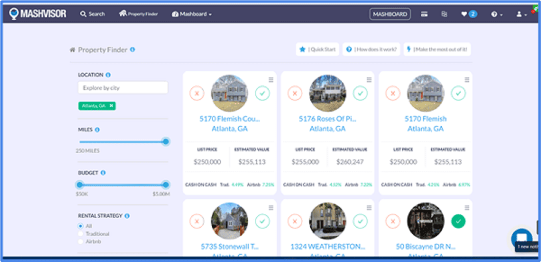541x262 pixels.
Task: Open the favorites heart icon
Action: point(464,14)
